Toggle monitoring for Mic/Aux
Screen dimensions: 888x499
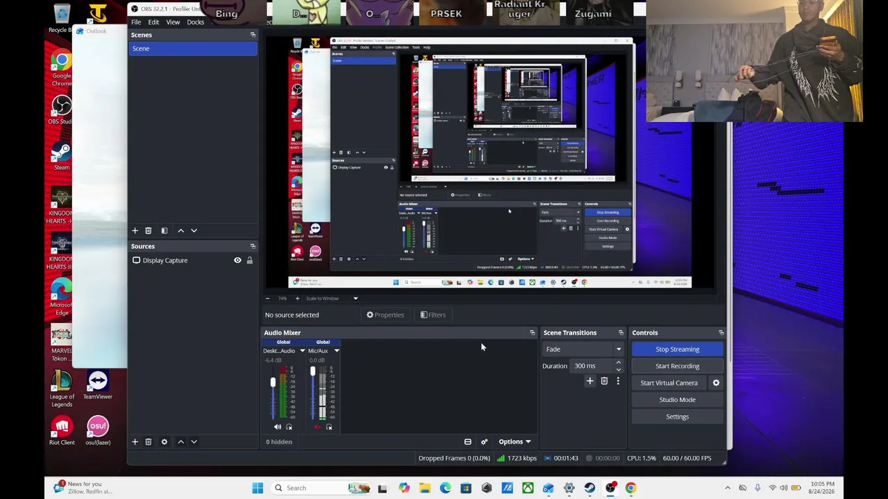(x=329, y=427)
